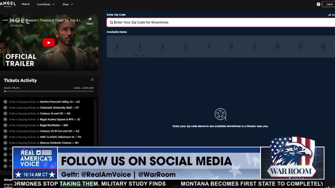
Task: Click the "Cinemark University Mall" theater name
Action: click(x=56, y=108)
